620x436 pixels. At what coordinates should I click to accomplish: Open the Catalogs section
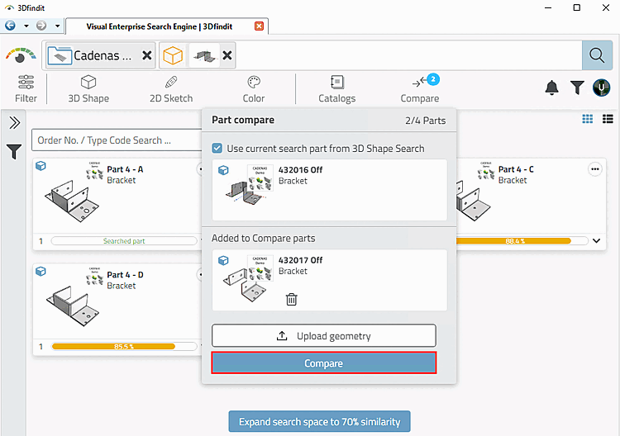336,88
